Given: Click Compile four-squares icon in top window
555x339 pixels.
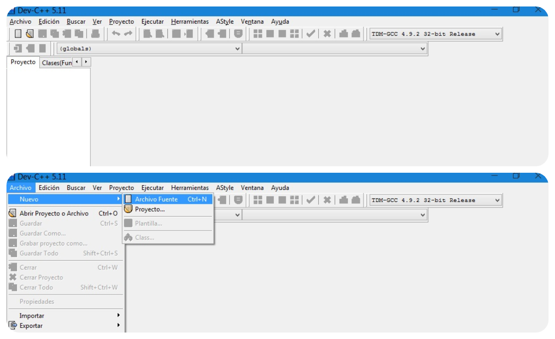Looking at the screenshot, I should point(258,34).
